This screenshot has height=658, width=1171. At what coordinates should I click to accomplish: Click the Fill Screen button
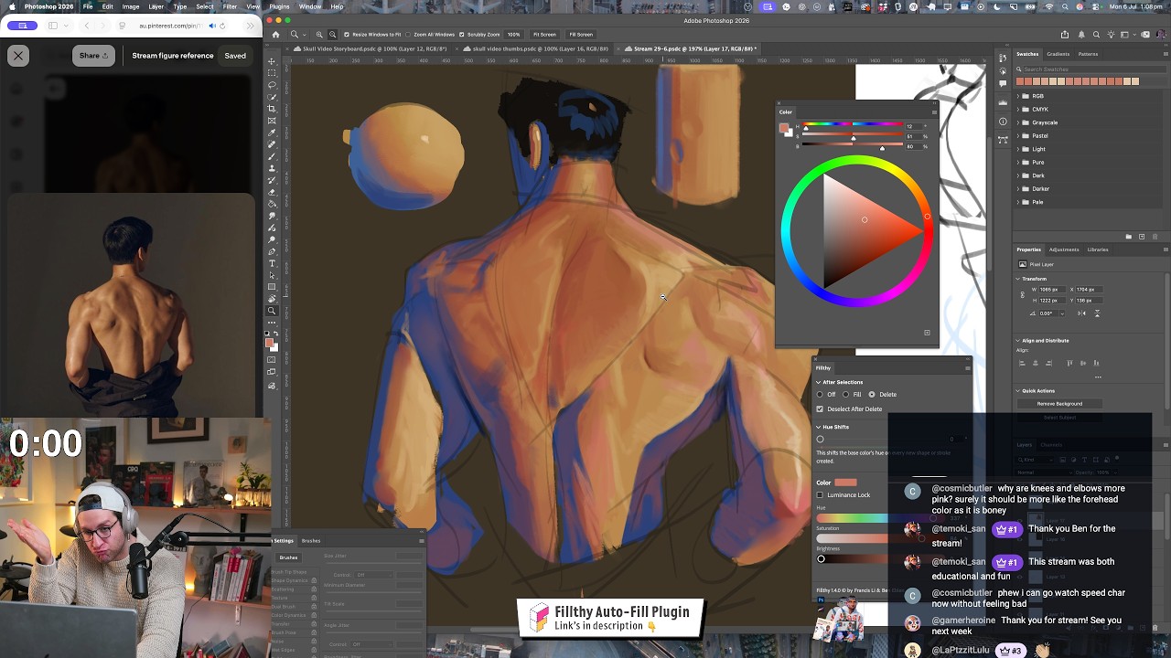[x=581, y=35]
